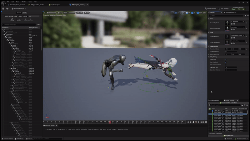This screenshot has width=250, height=141.
Task: Uncheck the Draw Final Goals checkbox
Action: (x=226, y=62)
